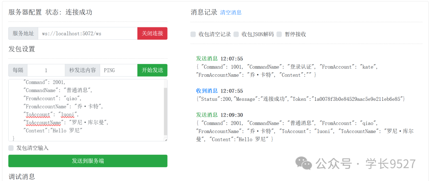Image resolution: width=429 pixels, height=181 pixels.
Task: Click the 清空消息 link
Action: click(231, 13)
